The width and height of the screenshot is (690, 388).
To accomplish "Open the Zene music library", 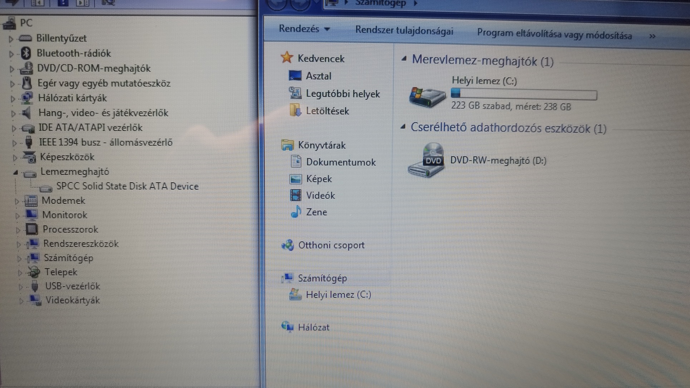I will 316,212.
